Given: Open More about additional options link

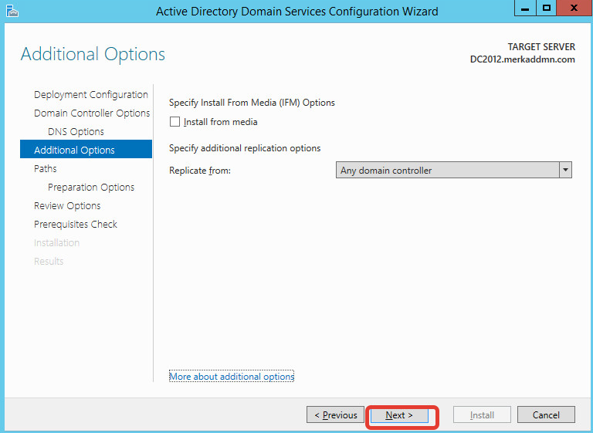Looking at the screenshot, I should (x=232, y=377).
